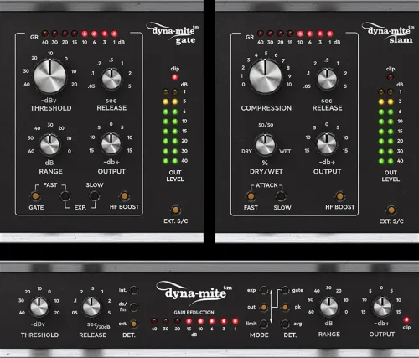Click slam plugin left meter 1 dB LED
Image resolution: width=419 pixels, height=358 pixels.
[381, 91]
